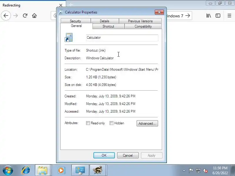Open the browser Library icon
This screenshot has height=176, width=235.
[x=209, y=16]
